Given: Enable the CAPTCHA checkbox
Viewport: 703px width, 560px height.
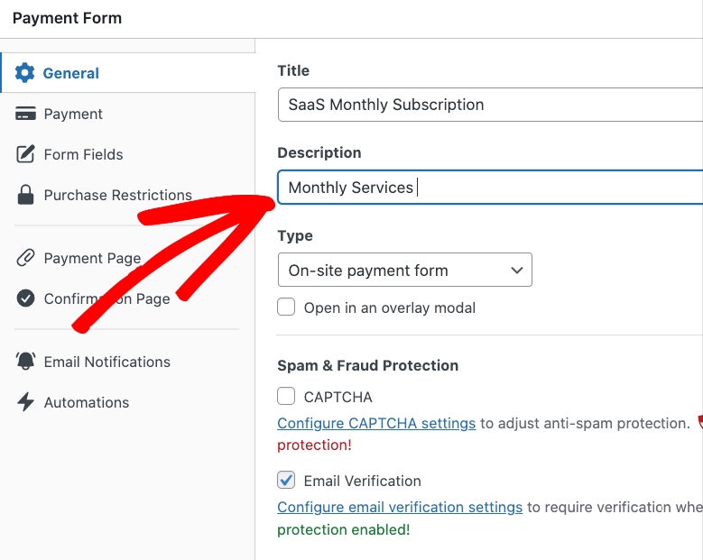Looking at the screenshot, I should click(286, 396).
